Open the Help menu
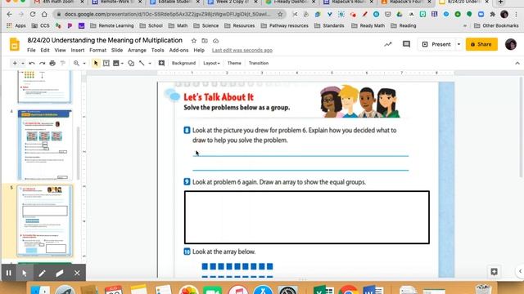 coord(199,51)
